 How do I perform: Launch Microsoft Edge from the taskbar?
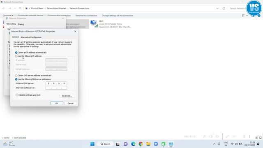click(x=133, y=144)
